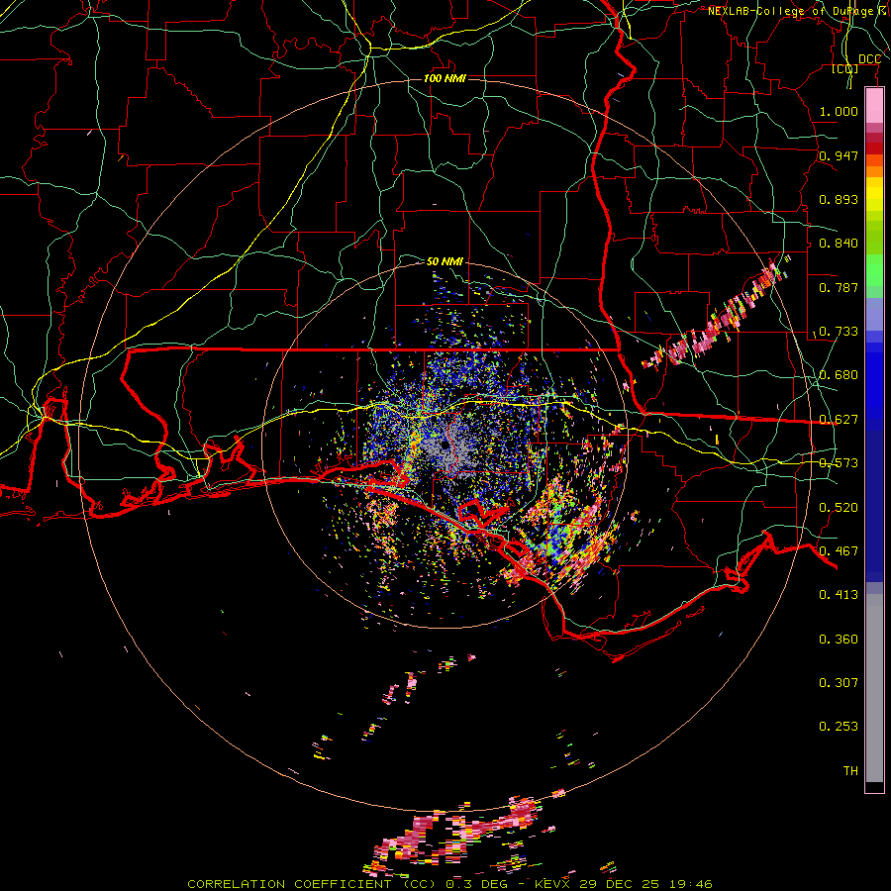Click the 0.787 value on the color scale

click(839, 287)
